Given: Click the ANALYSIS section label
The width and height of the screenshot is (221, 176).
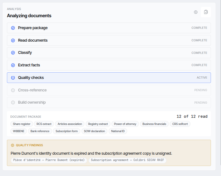Looking at the screenshot, I should 14,9.
